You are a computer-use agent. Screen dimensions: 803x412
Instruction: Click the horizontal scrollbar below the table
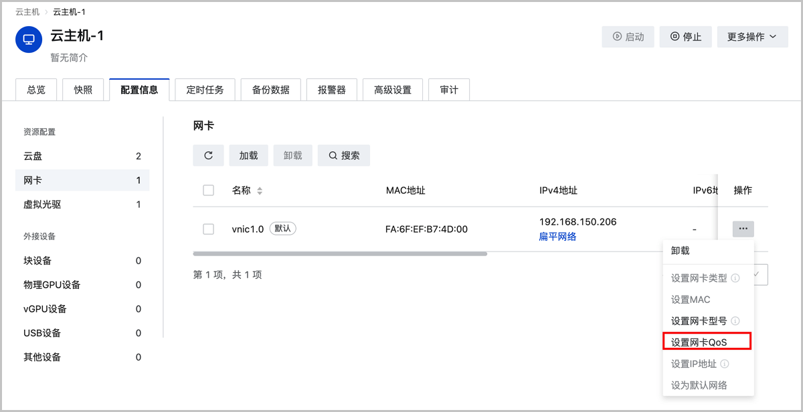pos(340,253)
